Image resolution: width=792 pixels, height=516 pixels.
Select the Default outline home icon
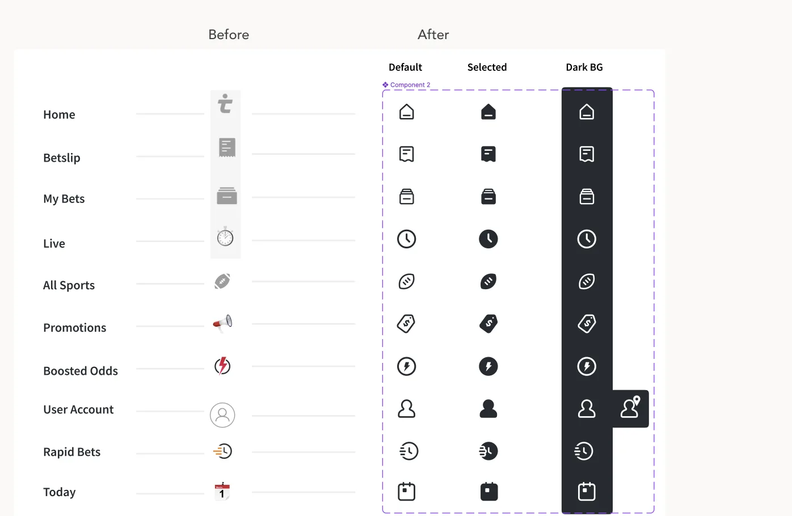point(407,112)
